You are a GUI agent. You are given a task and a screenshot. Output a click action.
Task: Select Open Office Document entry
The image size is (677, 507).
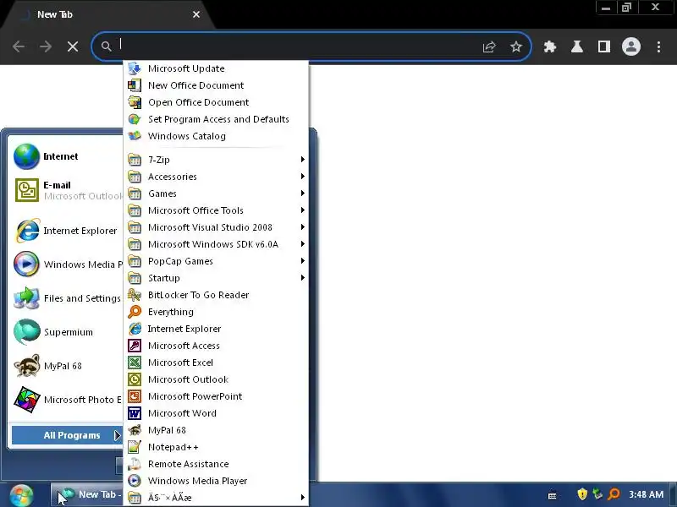tap(216, 102)
